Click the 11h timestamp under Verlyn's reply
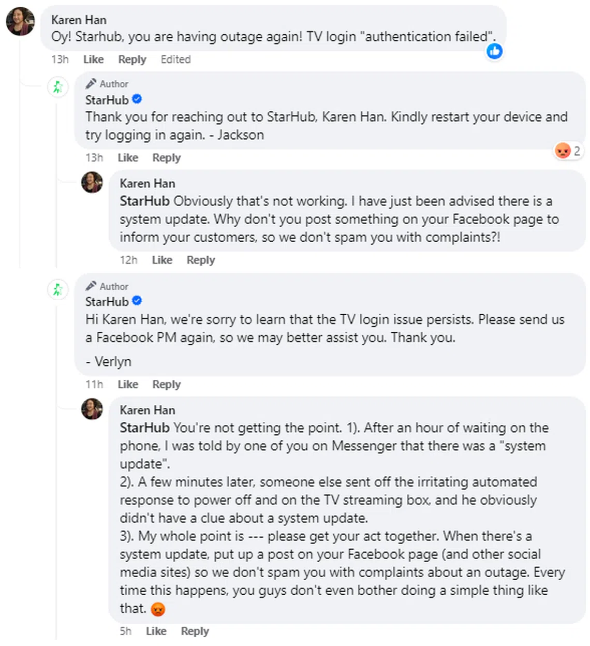The image size is (590, 646). click(x=94, y=385)
